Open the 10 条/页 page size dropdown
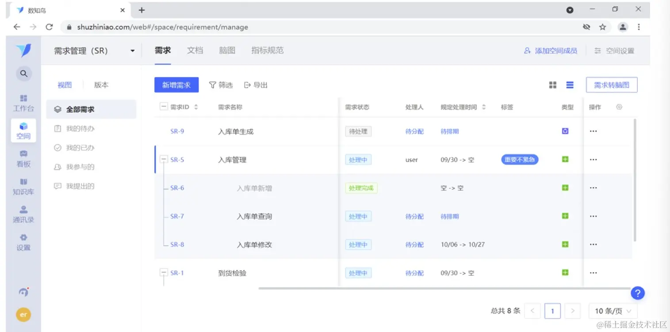670x332 pixels. tap(613, 311)
